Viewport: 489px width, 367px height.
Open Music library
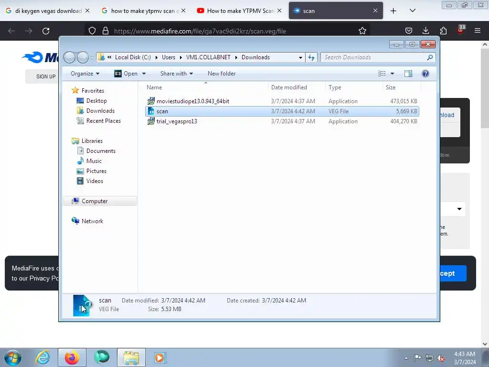(x=94, y=161)
